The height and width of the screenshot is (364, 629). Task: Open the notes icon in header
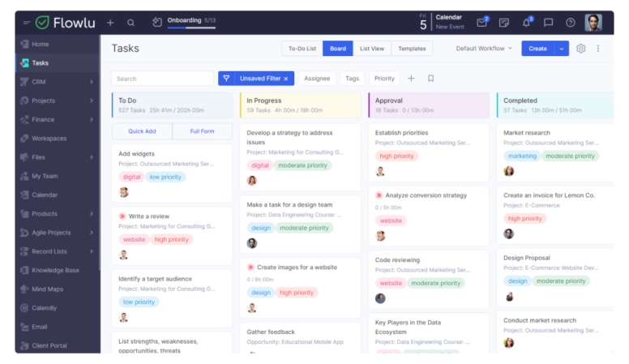[x=504, y=23]
